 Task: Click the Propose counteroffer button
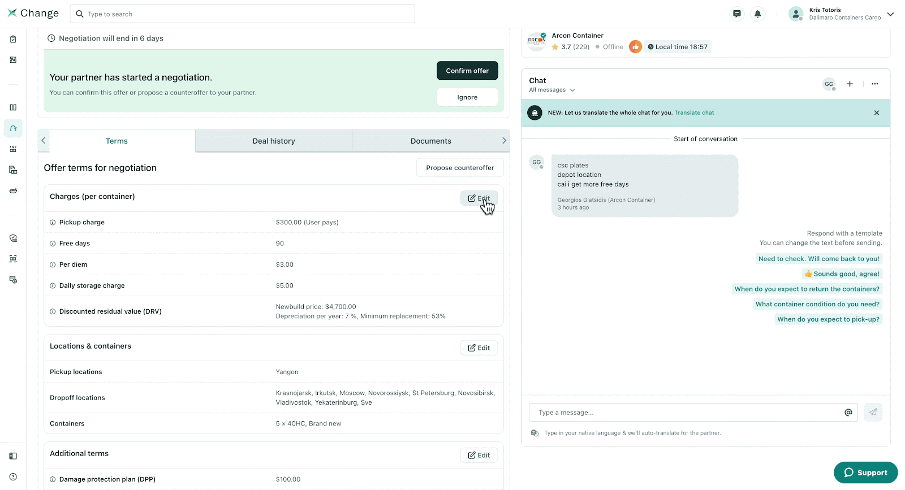pos(460,168)
